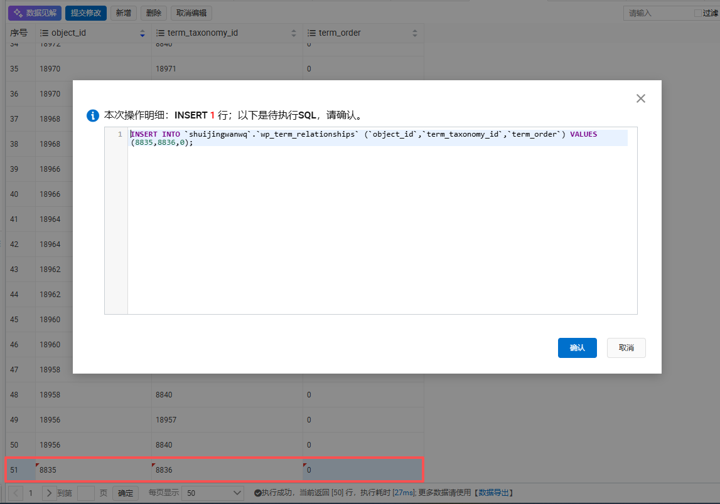720x504 pixels.
Task: Click the 数据导出 data export link
Action: (x=493, y=493)
